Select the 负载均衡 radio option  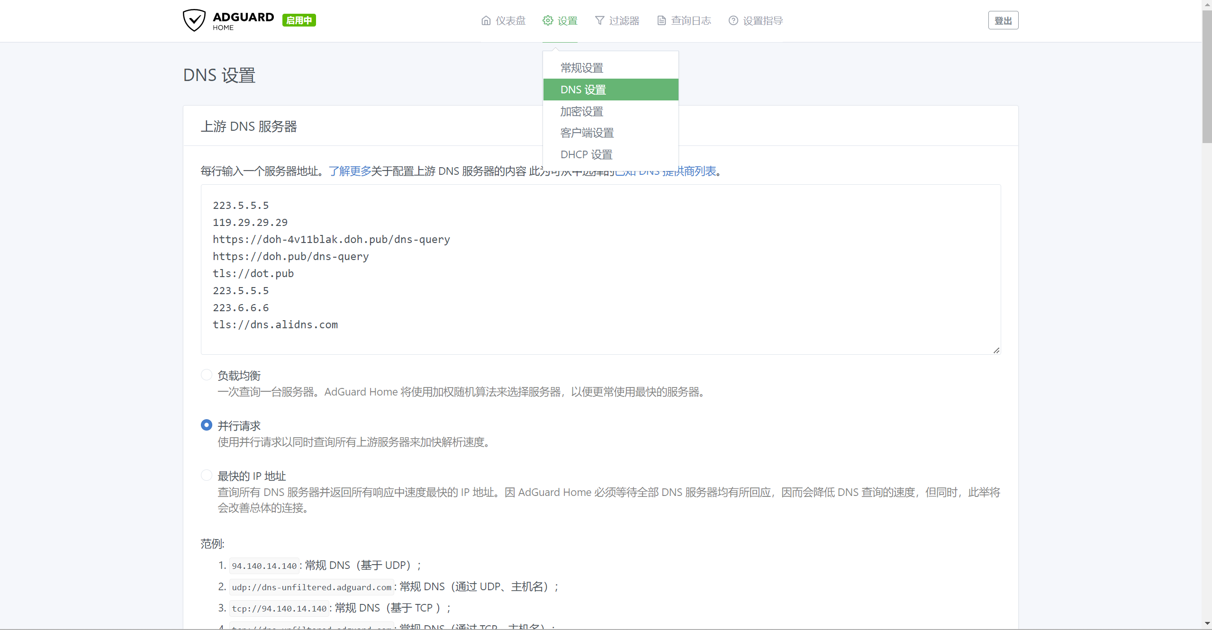point(207,375)
